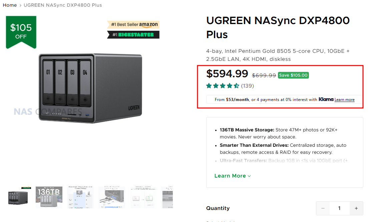
Task: Select the first product thumbnail image
Action: click(x=18, y=198)
